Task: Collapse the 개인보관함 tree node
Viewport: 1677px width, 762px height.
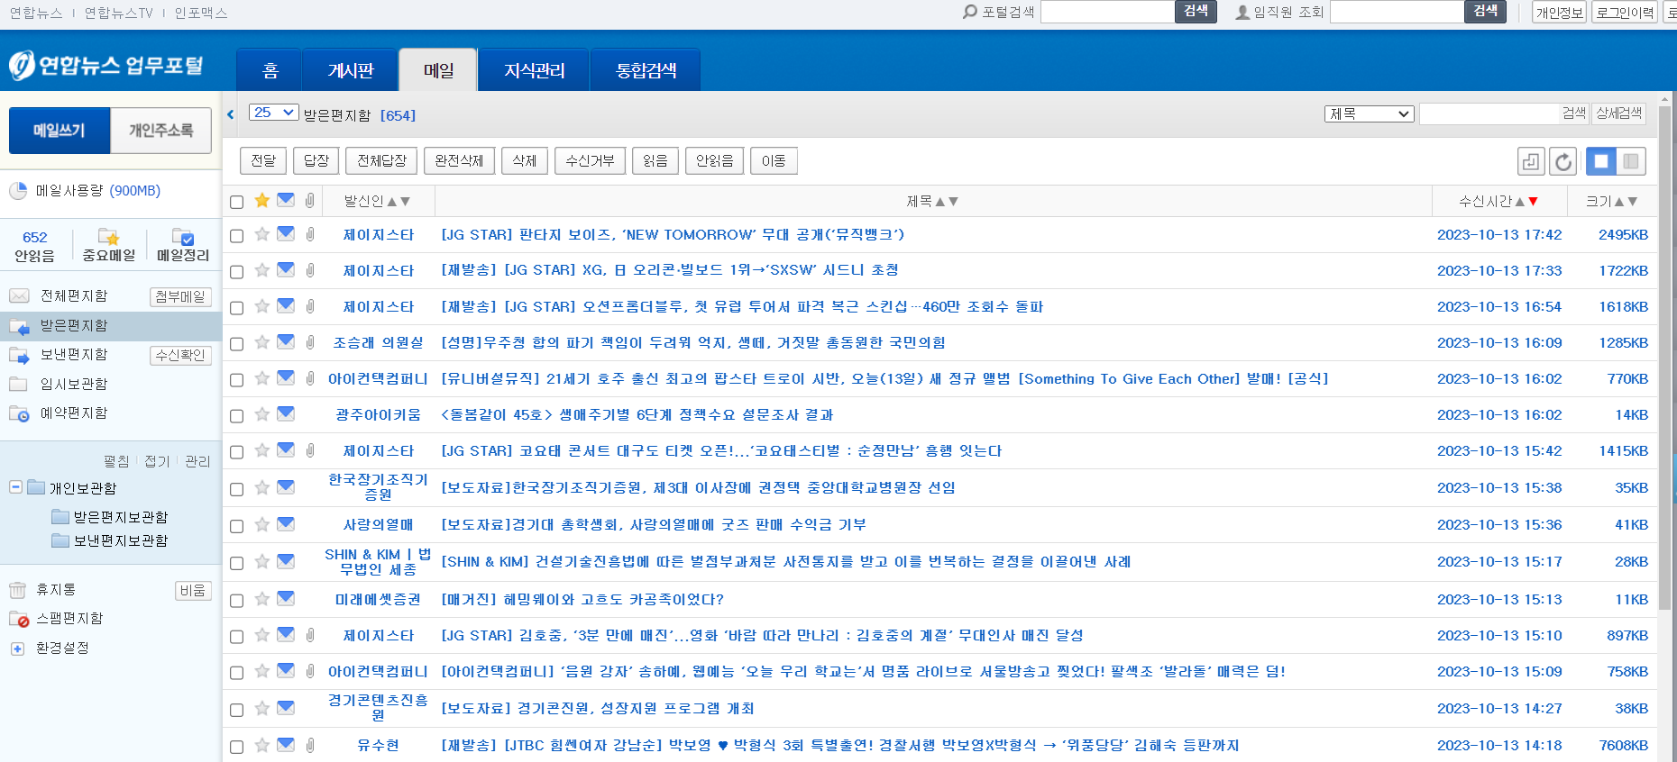Action: click(15, 487)
